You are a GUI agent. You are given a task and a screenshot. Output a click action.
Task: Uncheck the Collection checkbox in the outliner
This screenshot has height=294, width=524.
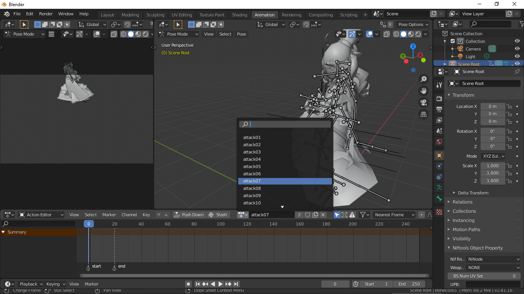click(x=453, y=41)
